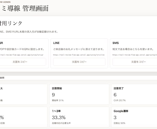Click the 用リンク section heading
Image resolution: width=157 pixels, height=129 pixels.
[x=11, y=23]
